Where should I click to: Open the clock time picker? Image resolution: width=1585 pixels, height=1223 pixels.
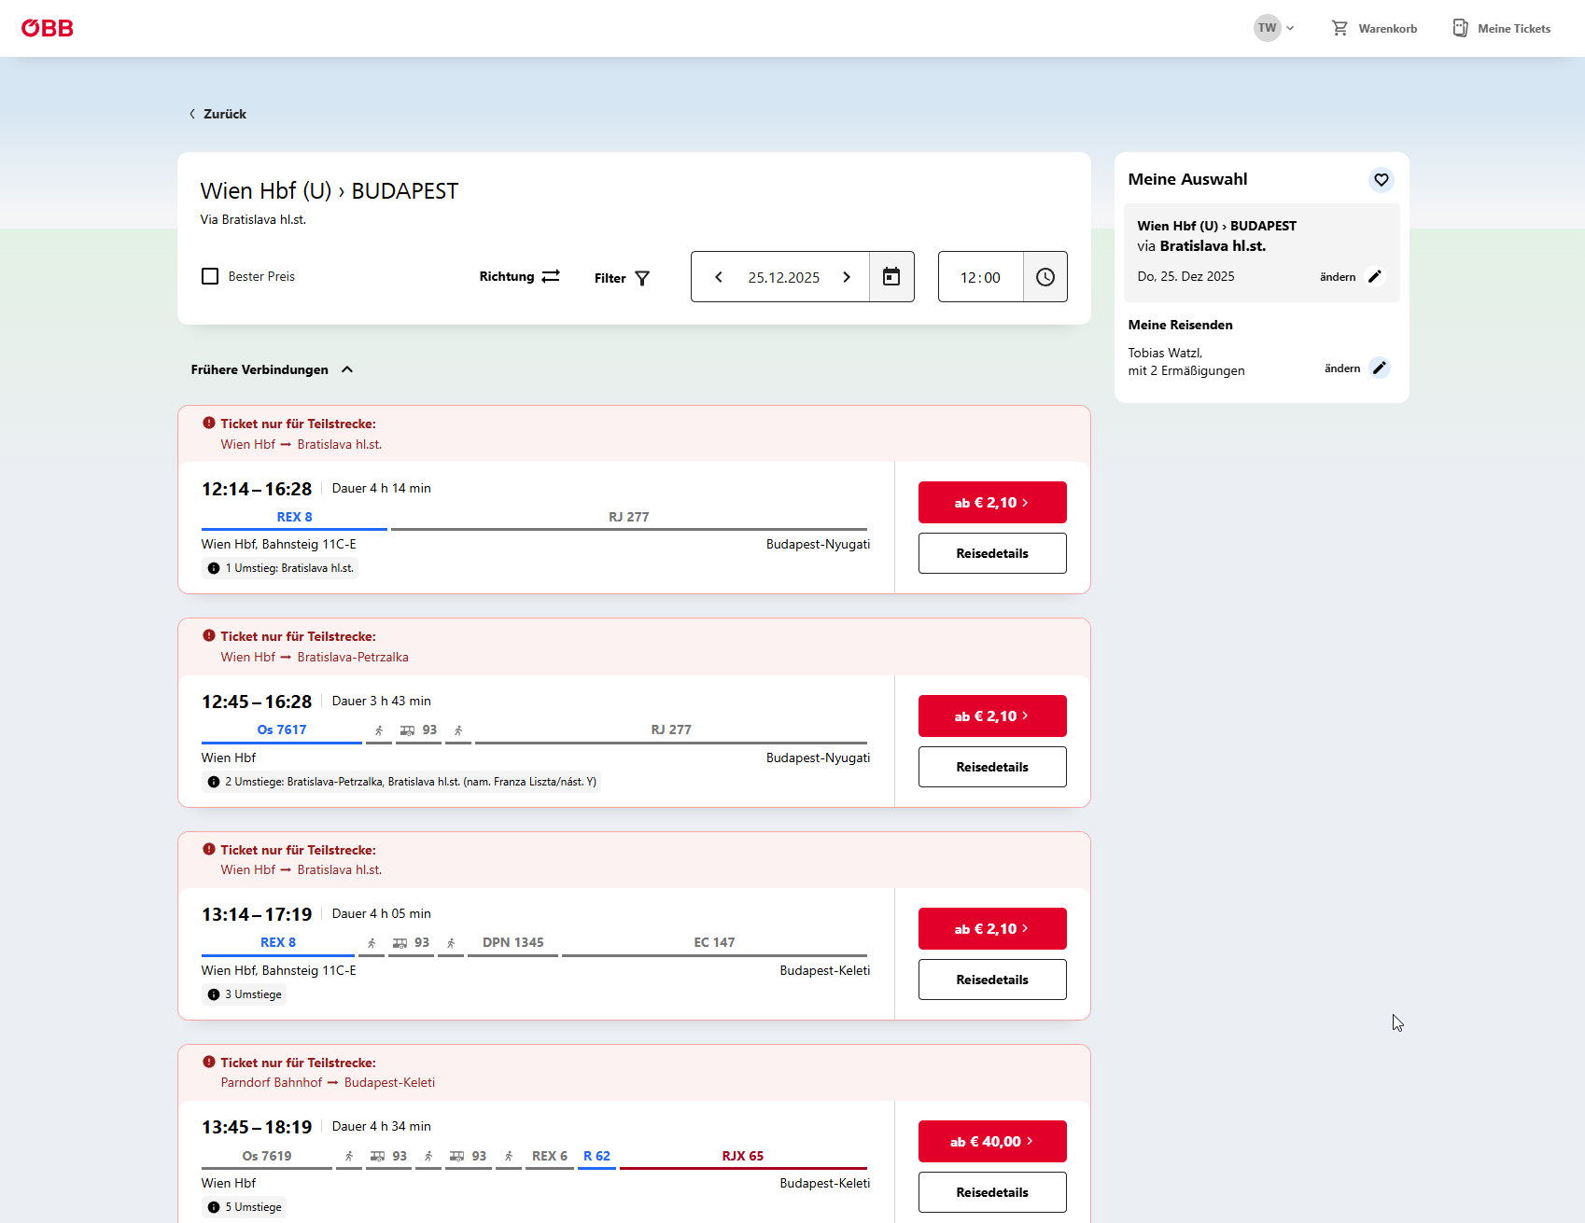pos(1045,277)
